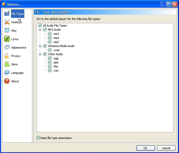
Task: Collapse the MP3 Audio tree node
Action: click(40, 30)
